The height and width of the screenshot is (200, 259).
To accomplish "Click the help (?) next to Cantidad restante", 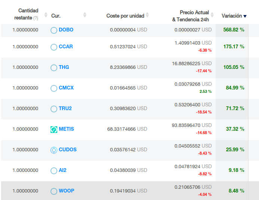I will 36,18.
